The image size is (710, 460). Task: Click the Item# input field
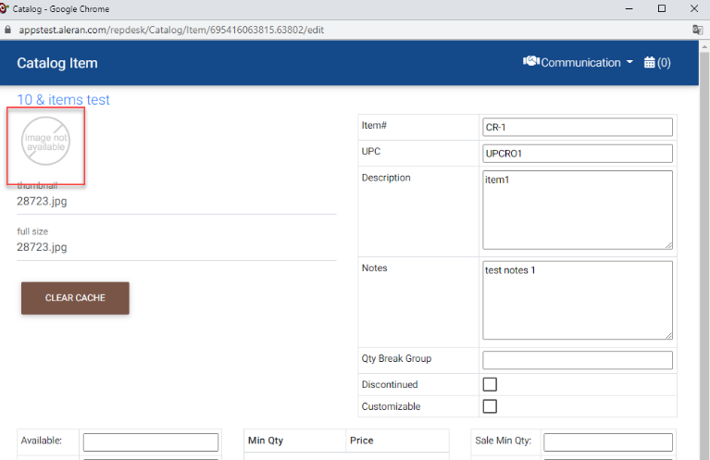coord(578,127)
